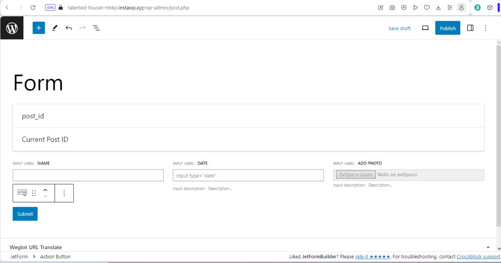Open the Document Overview panel
The width and height of the screenshot is (501, 263).
[x=96, y=28]
